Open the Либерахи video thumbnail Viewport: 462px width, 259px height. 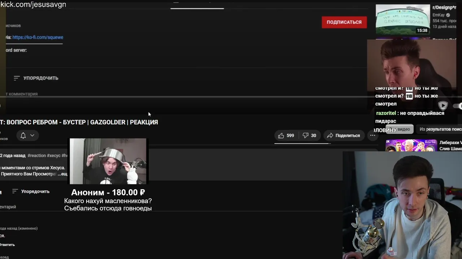pyautogui.click(x=411, y=145)
